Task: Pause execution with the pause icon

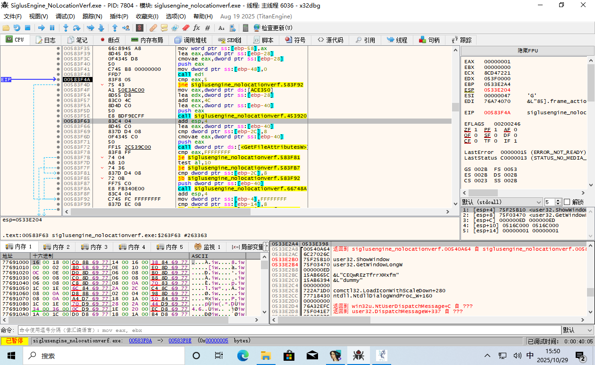Action: tap(52, 28)
